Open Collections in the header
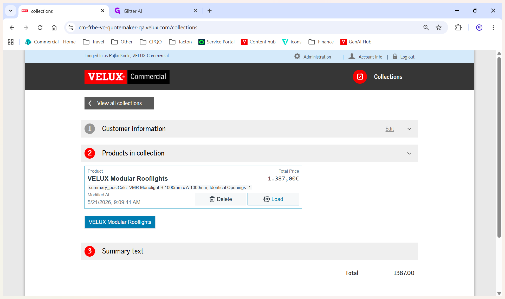Screen dimensions: 505x299 coord(388,77)
